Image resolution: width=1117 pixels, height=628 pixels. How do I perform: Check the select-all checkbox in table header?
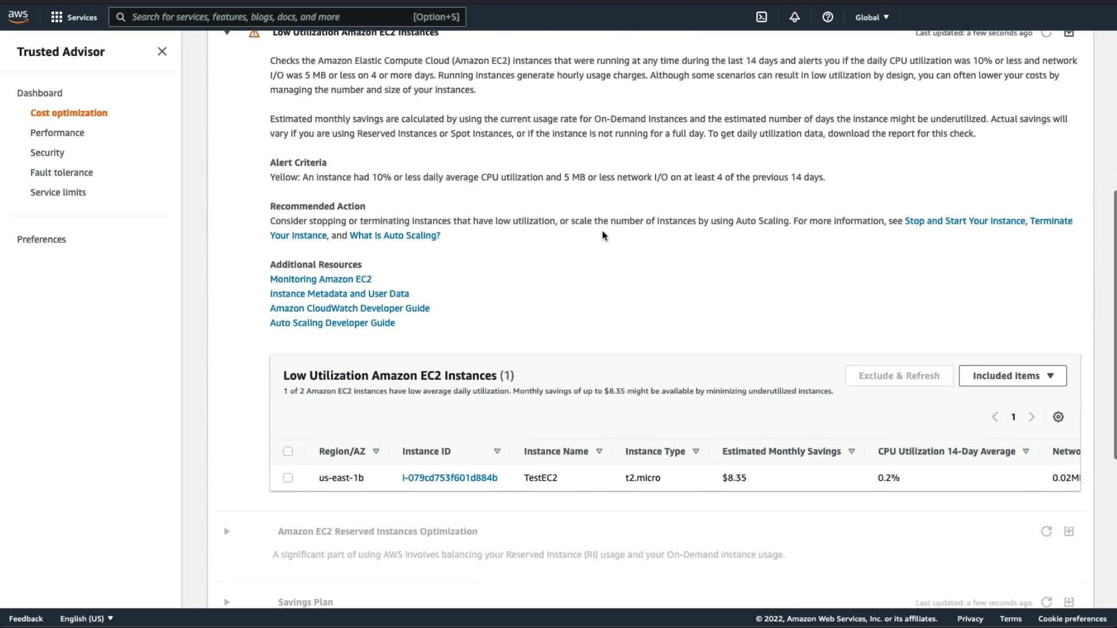click(x=288, y=451)
